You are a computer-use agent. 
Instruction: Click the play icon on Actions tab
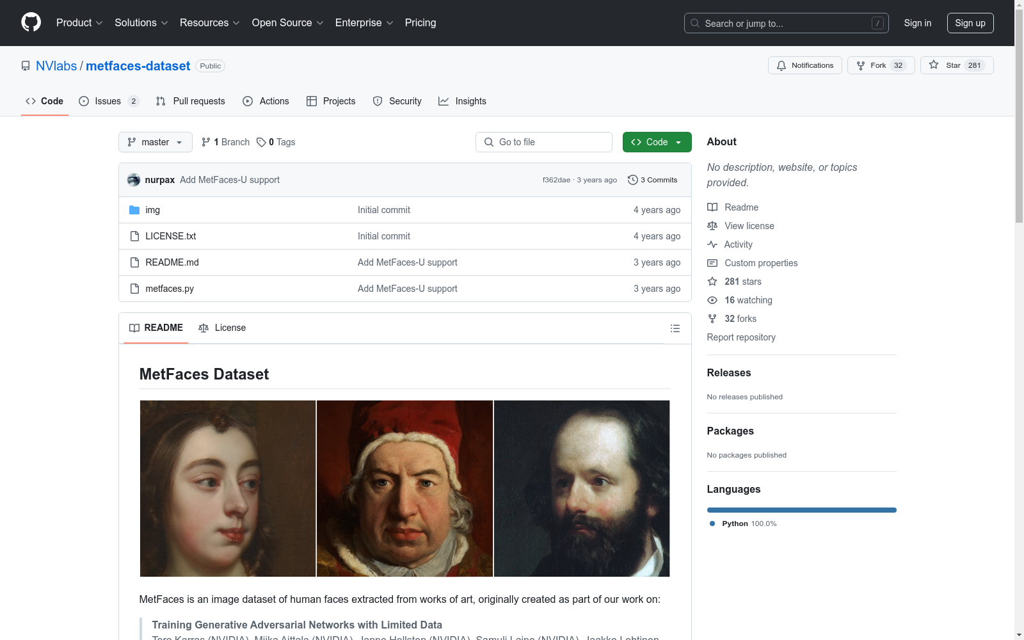[x=248, y=101]
